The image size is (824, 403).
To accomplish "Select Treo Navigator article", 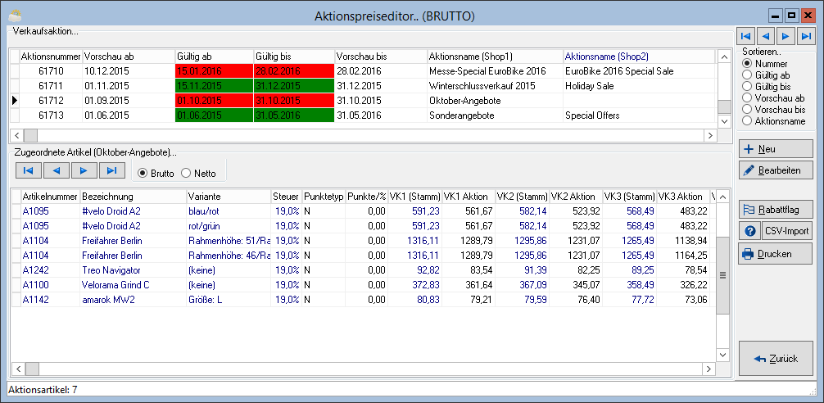I will 363,270.
